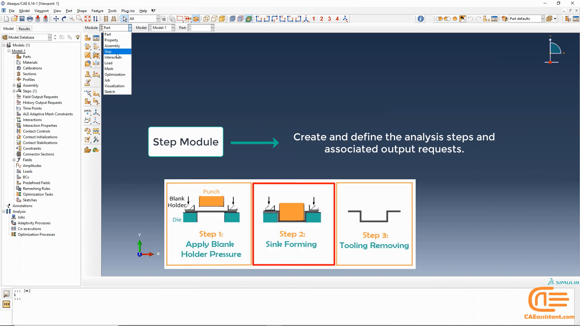Viewport: 580px width, 326px height.
Task: Click the Cycle Views arrows icon
Action: pos(95,19)
